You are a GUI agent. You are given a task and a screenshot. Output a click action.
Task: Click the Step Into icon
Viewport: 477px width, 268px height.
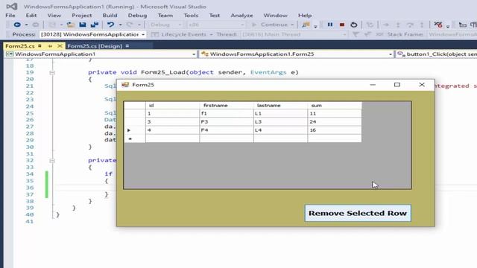[x=398, y=25]
